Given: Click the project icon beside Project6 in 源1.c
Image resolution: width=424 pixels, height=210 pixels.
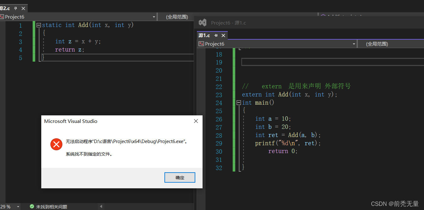Looking at the screenshot, I should (201, 44).
